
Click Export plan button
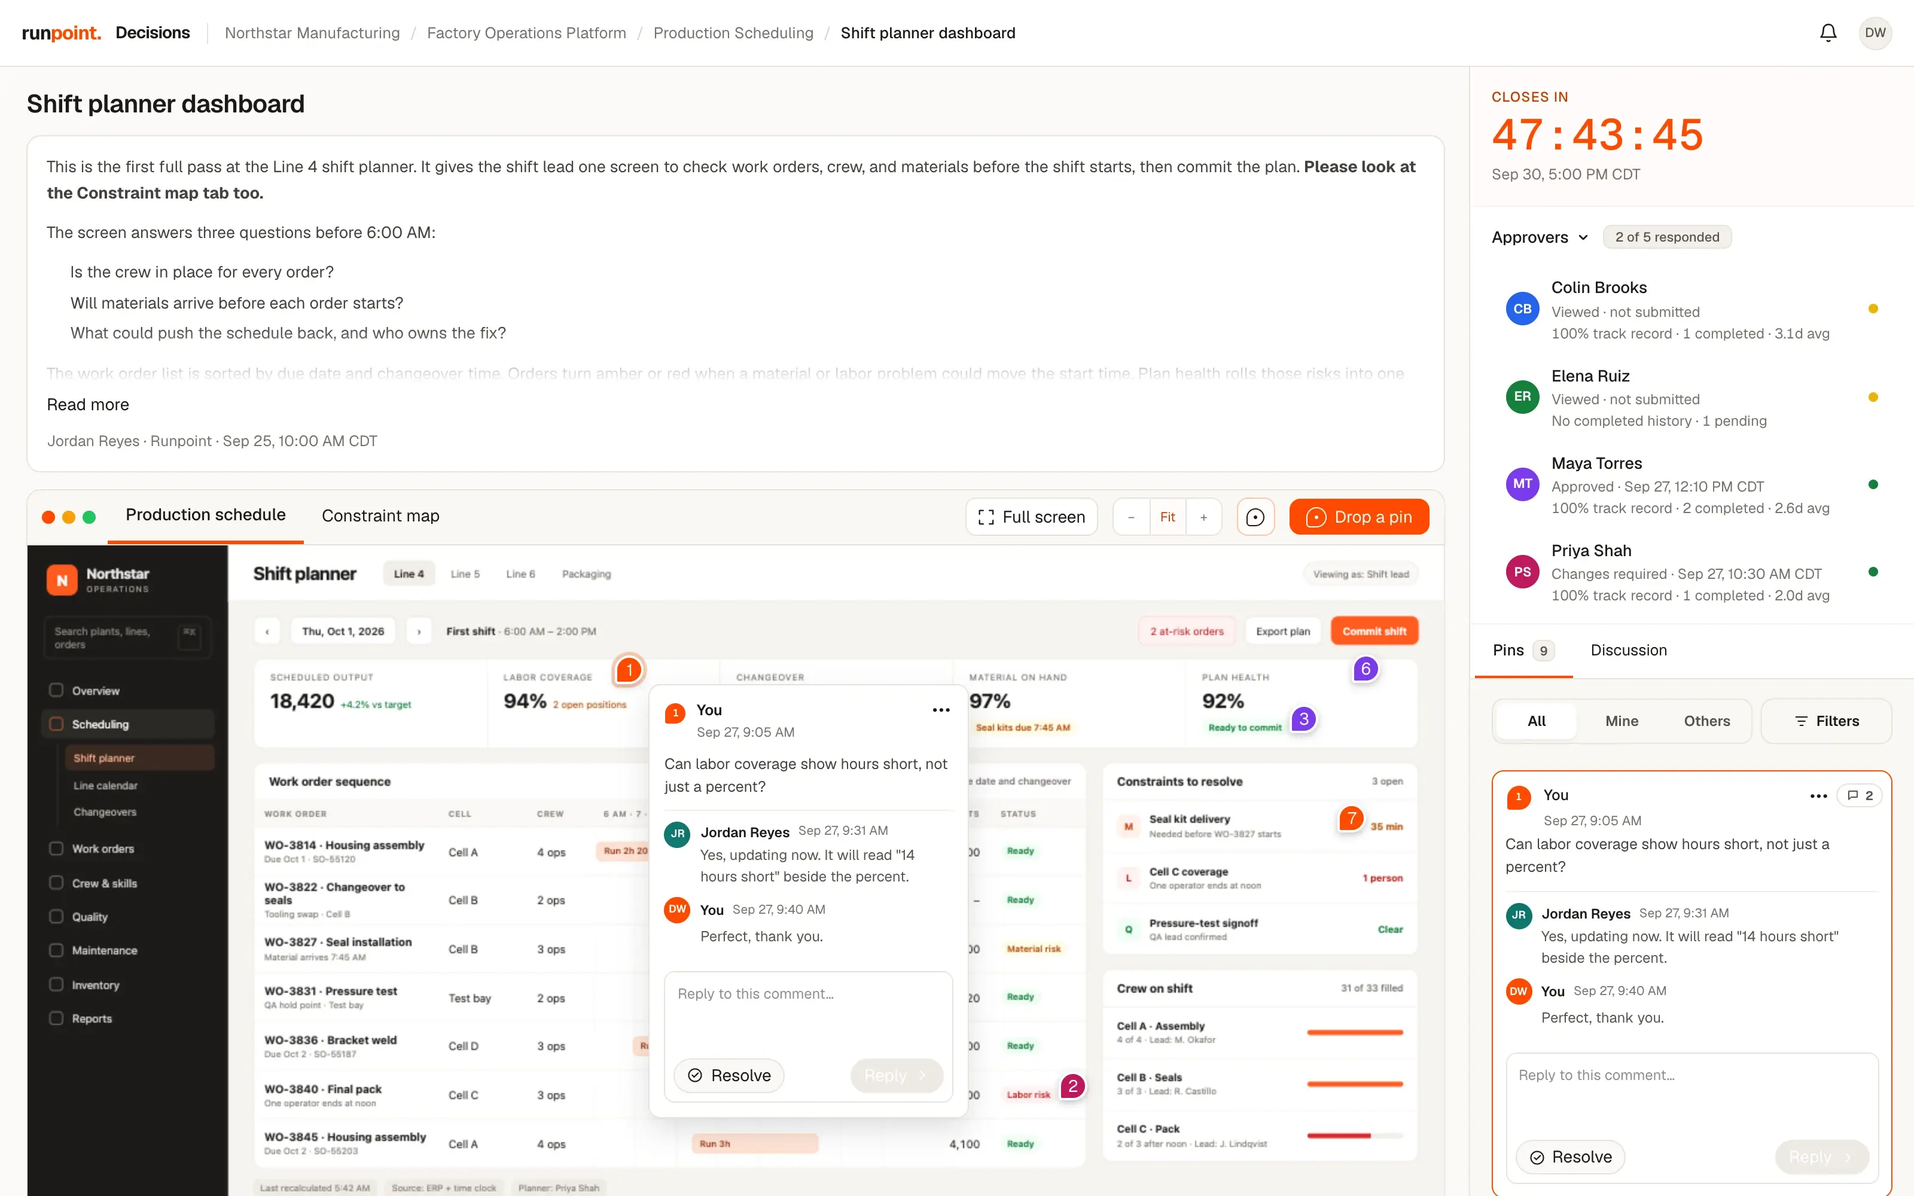tap(1283, 631)
